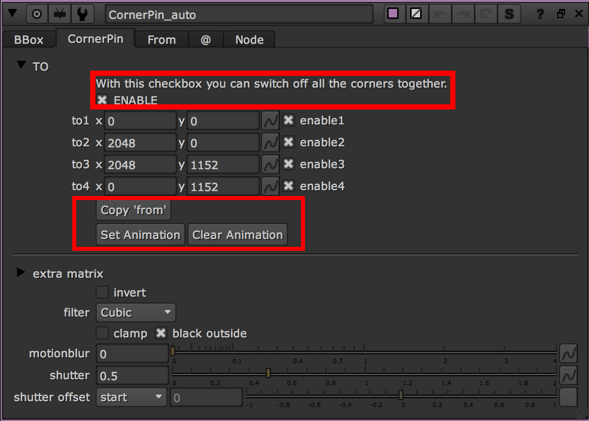Click the wrench settings icon in header
The width and height of the screenshot is (589, 421).
pyautogui.click(x=82, y=14)
